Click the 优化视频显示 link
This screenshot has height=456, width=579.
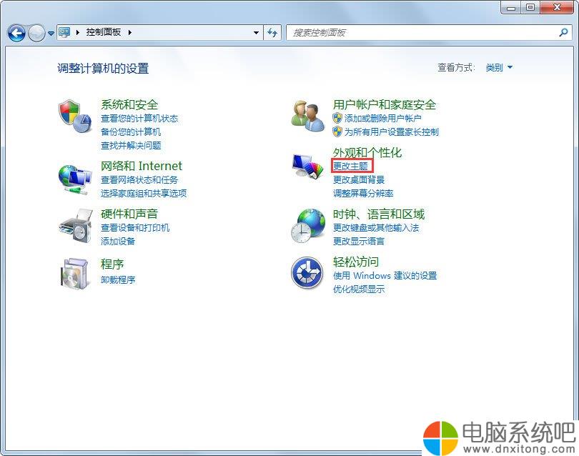(359, 289)
